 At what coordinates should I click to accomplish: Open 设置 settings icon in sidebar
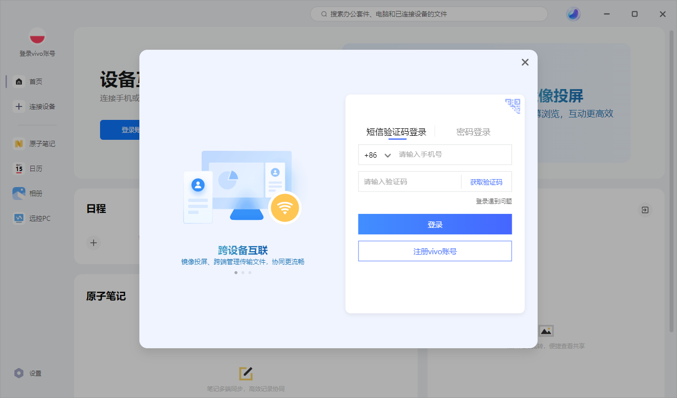[19, 373]
